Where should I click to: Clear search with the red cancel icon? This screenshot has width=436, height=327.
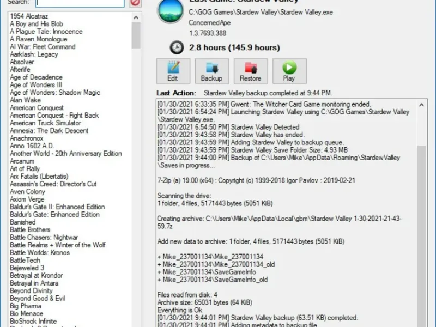135,3
